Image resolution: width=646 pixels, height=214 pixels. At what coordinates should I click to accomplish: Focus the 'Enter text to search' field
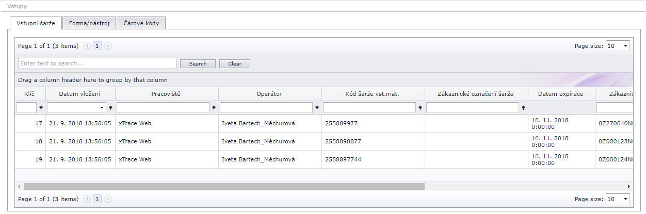(x=97, y=63)
